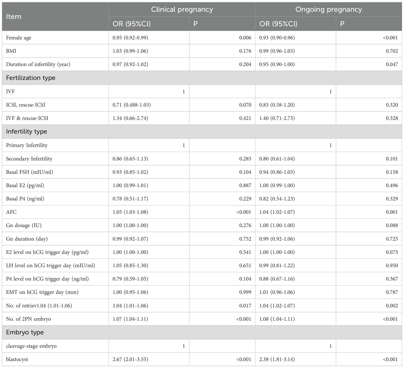Select the 0.71 (0.488-1.03) odds ratio cell

click(x=132, y=105)
